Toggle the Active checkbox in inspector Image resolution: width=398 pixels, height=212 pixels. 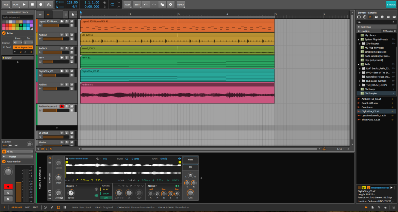coord(4,33)
